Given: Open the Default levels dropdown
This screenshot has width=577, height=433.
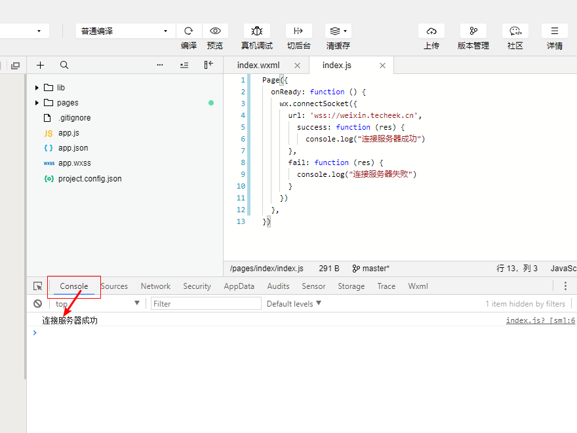Looking at the screenshot, I should click(x=294, y=303).
